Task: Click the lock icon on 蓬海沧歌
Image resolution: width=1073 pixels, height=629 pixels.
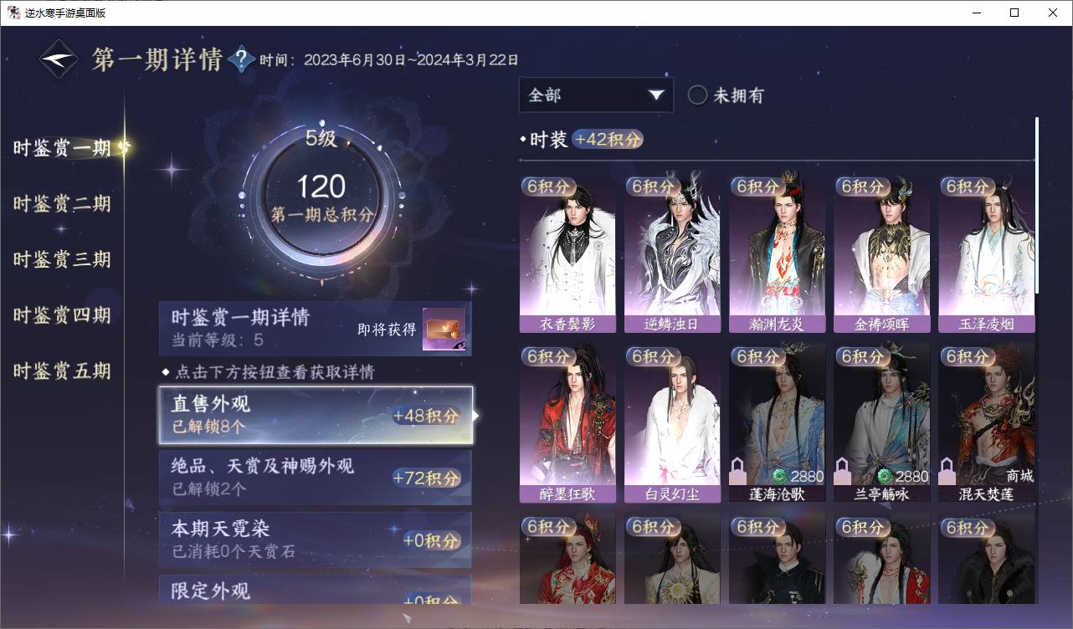Action: 738,469
